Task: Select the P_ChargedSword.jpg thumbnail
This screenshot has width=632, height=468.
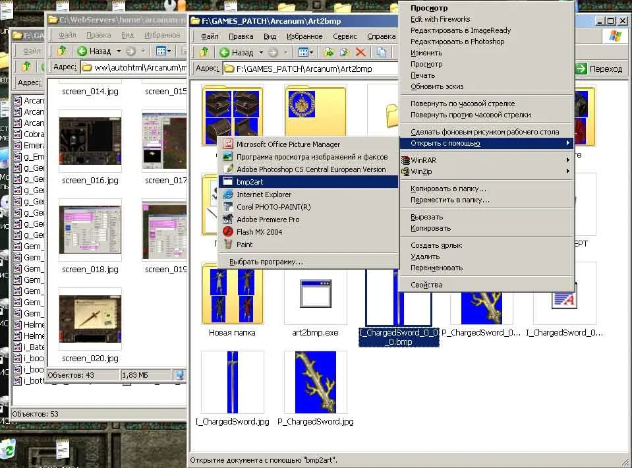Action: pos(315,382)
